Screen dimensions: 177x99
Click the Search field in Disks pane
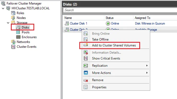coord(120,10)
